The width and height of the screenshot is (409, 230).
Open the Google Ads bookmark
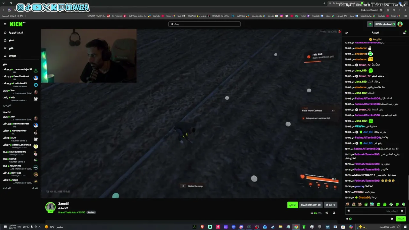tap(258, 16)
